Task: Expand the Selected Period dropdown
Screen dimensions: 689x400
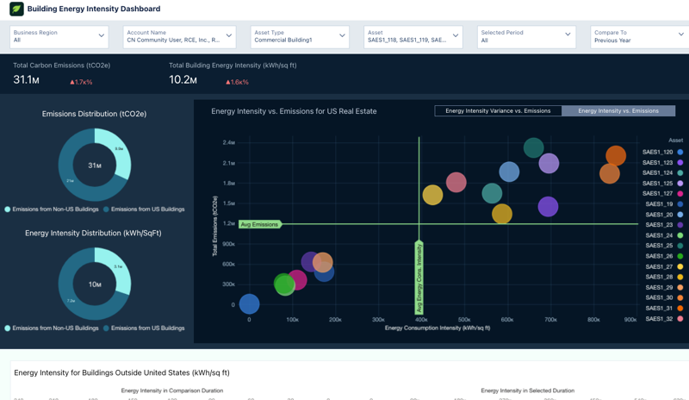Action: [x=526, y=36]
